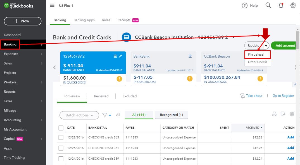This screenshot has height=165, width=300.
Task: Click the blue CCBank account card icon
Action: (127, 37)
